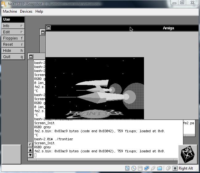Viewport: 200px width, 173px height.
Task: Open the Devices menu
Action: coord(26,11)
